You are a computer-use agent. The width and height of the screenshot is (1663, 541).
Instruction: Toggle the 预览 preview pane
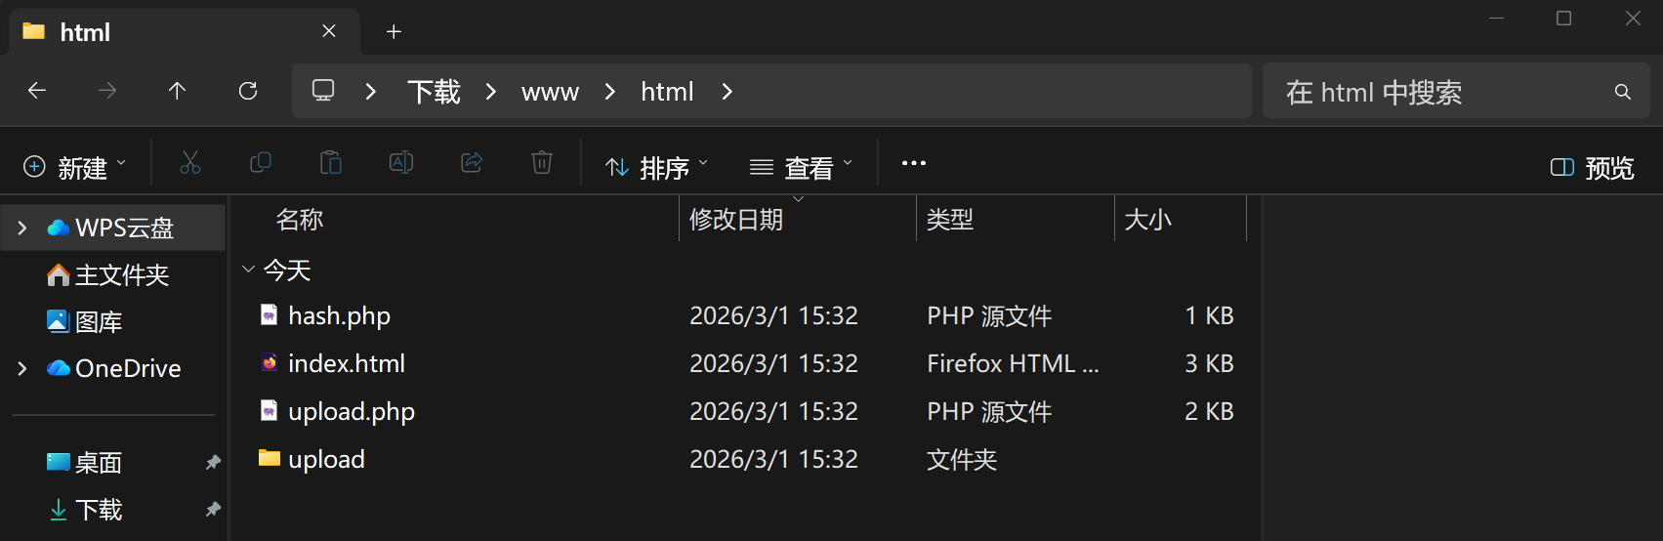[x=1592, y=168]
